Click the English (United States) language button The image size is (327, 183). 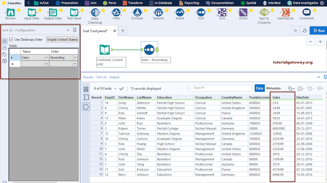(63, 39)
